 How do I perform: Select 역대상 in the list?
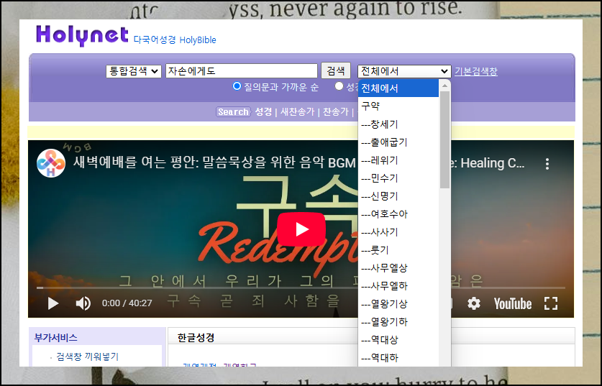pos(398,340)
